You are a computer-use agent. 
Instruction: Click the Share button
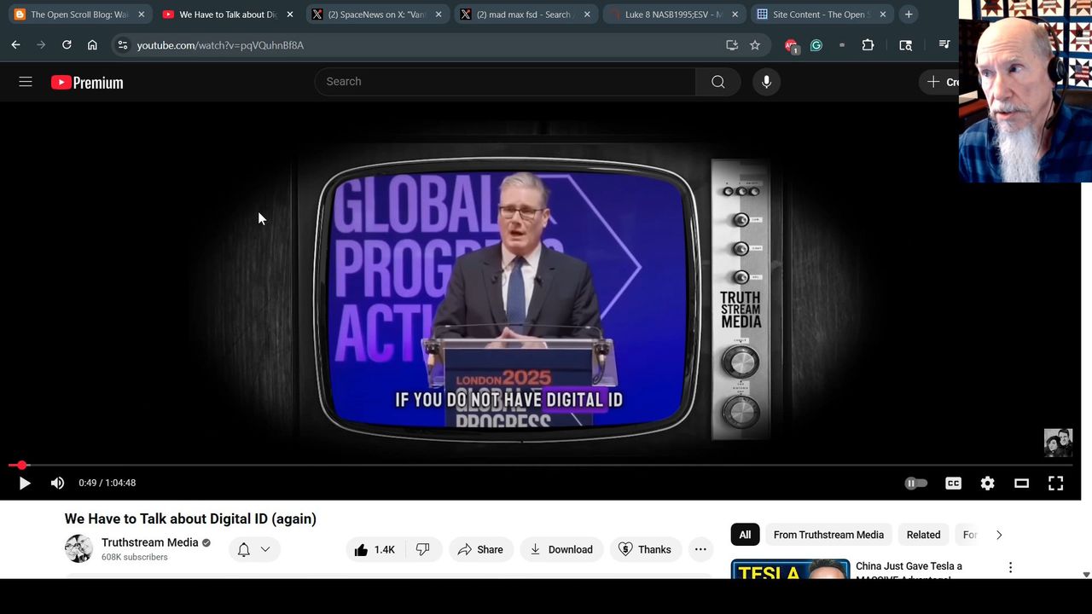tap(480, 549)
